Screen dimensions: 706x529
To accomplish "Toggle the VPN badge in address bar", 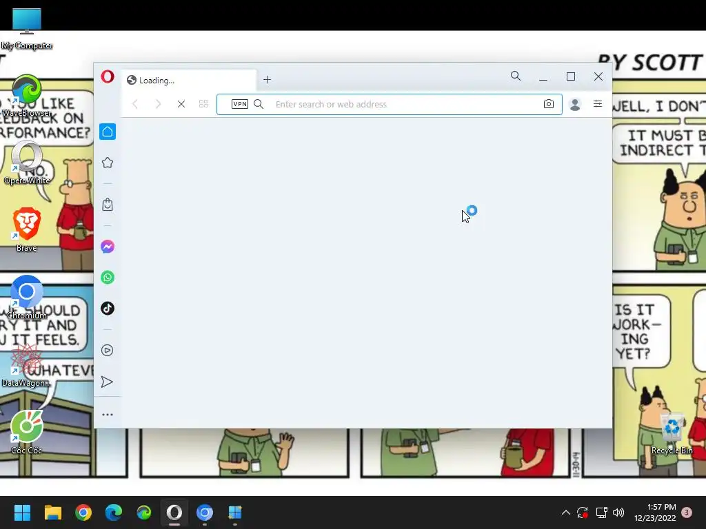I will (x=239, y=104).
